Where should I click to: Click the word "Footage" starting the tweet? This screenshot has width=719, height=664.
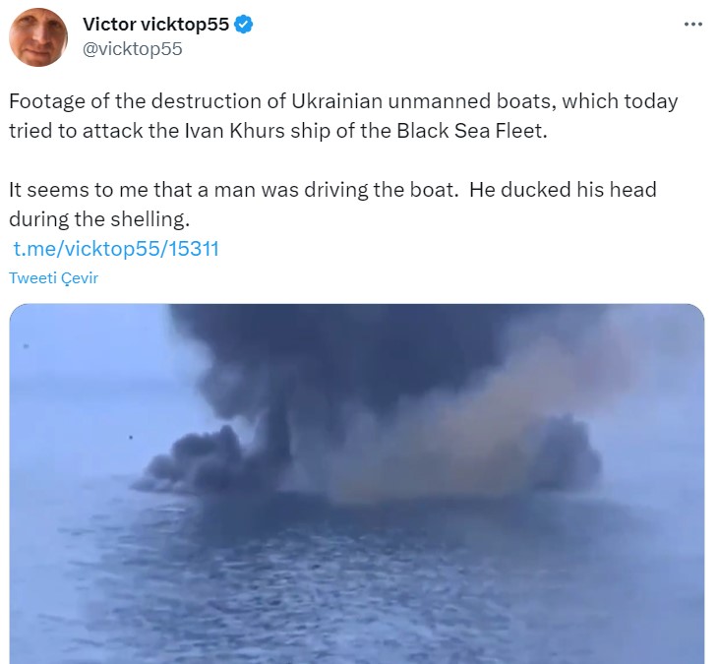47,101
